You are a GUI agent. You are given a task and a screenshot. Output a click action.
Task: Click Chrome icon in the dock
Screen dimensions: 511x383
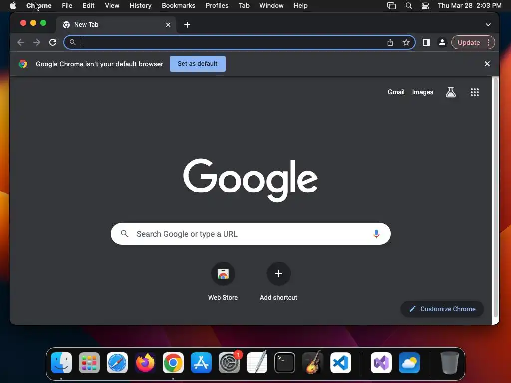point(173,363)
